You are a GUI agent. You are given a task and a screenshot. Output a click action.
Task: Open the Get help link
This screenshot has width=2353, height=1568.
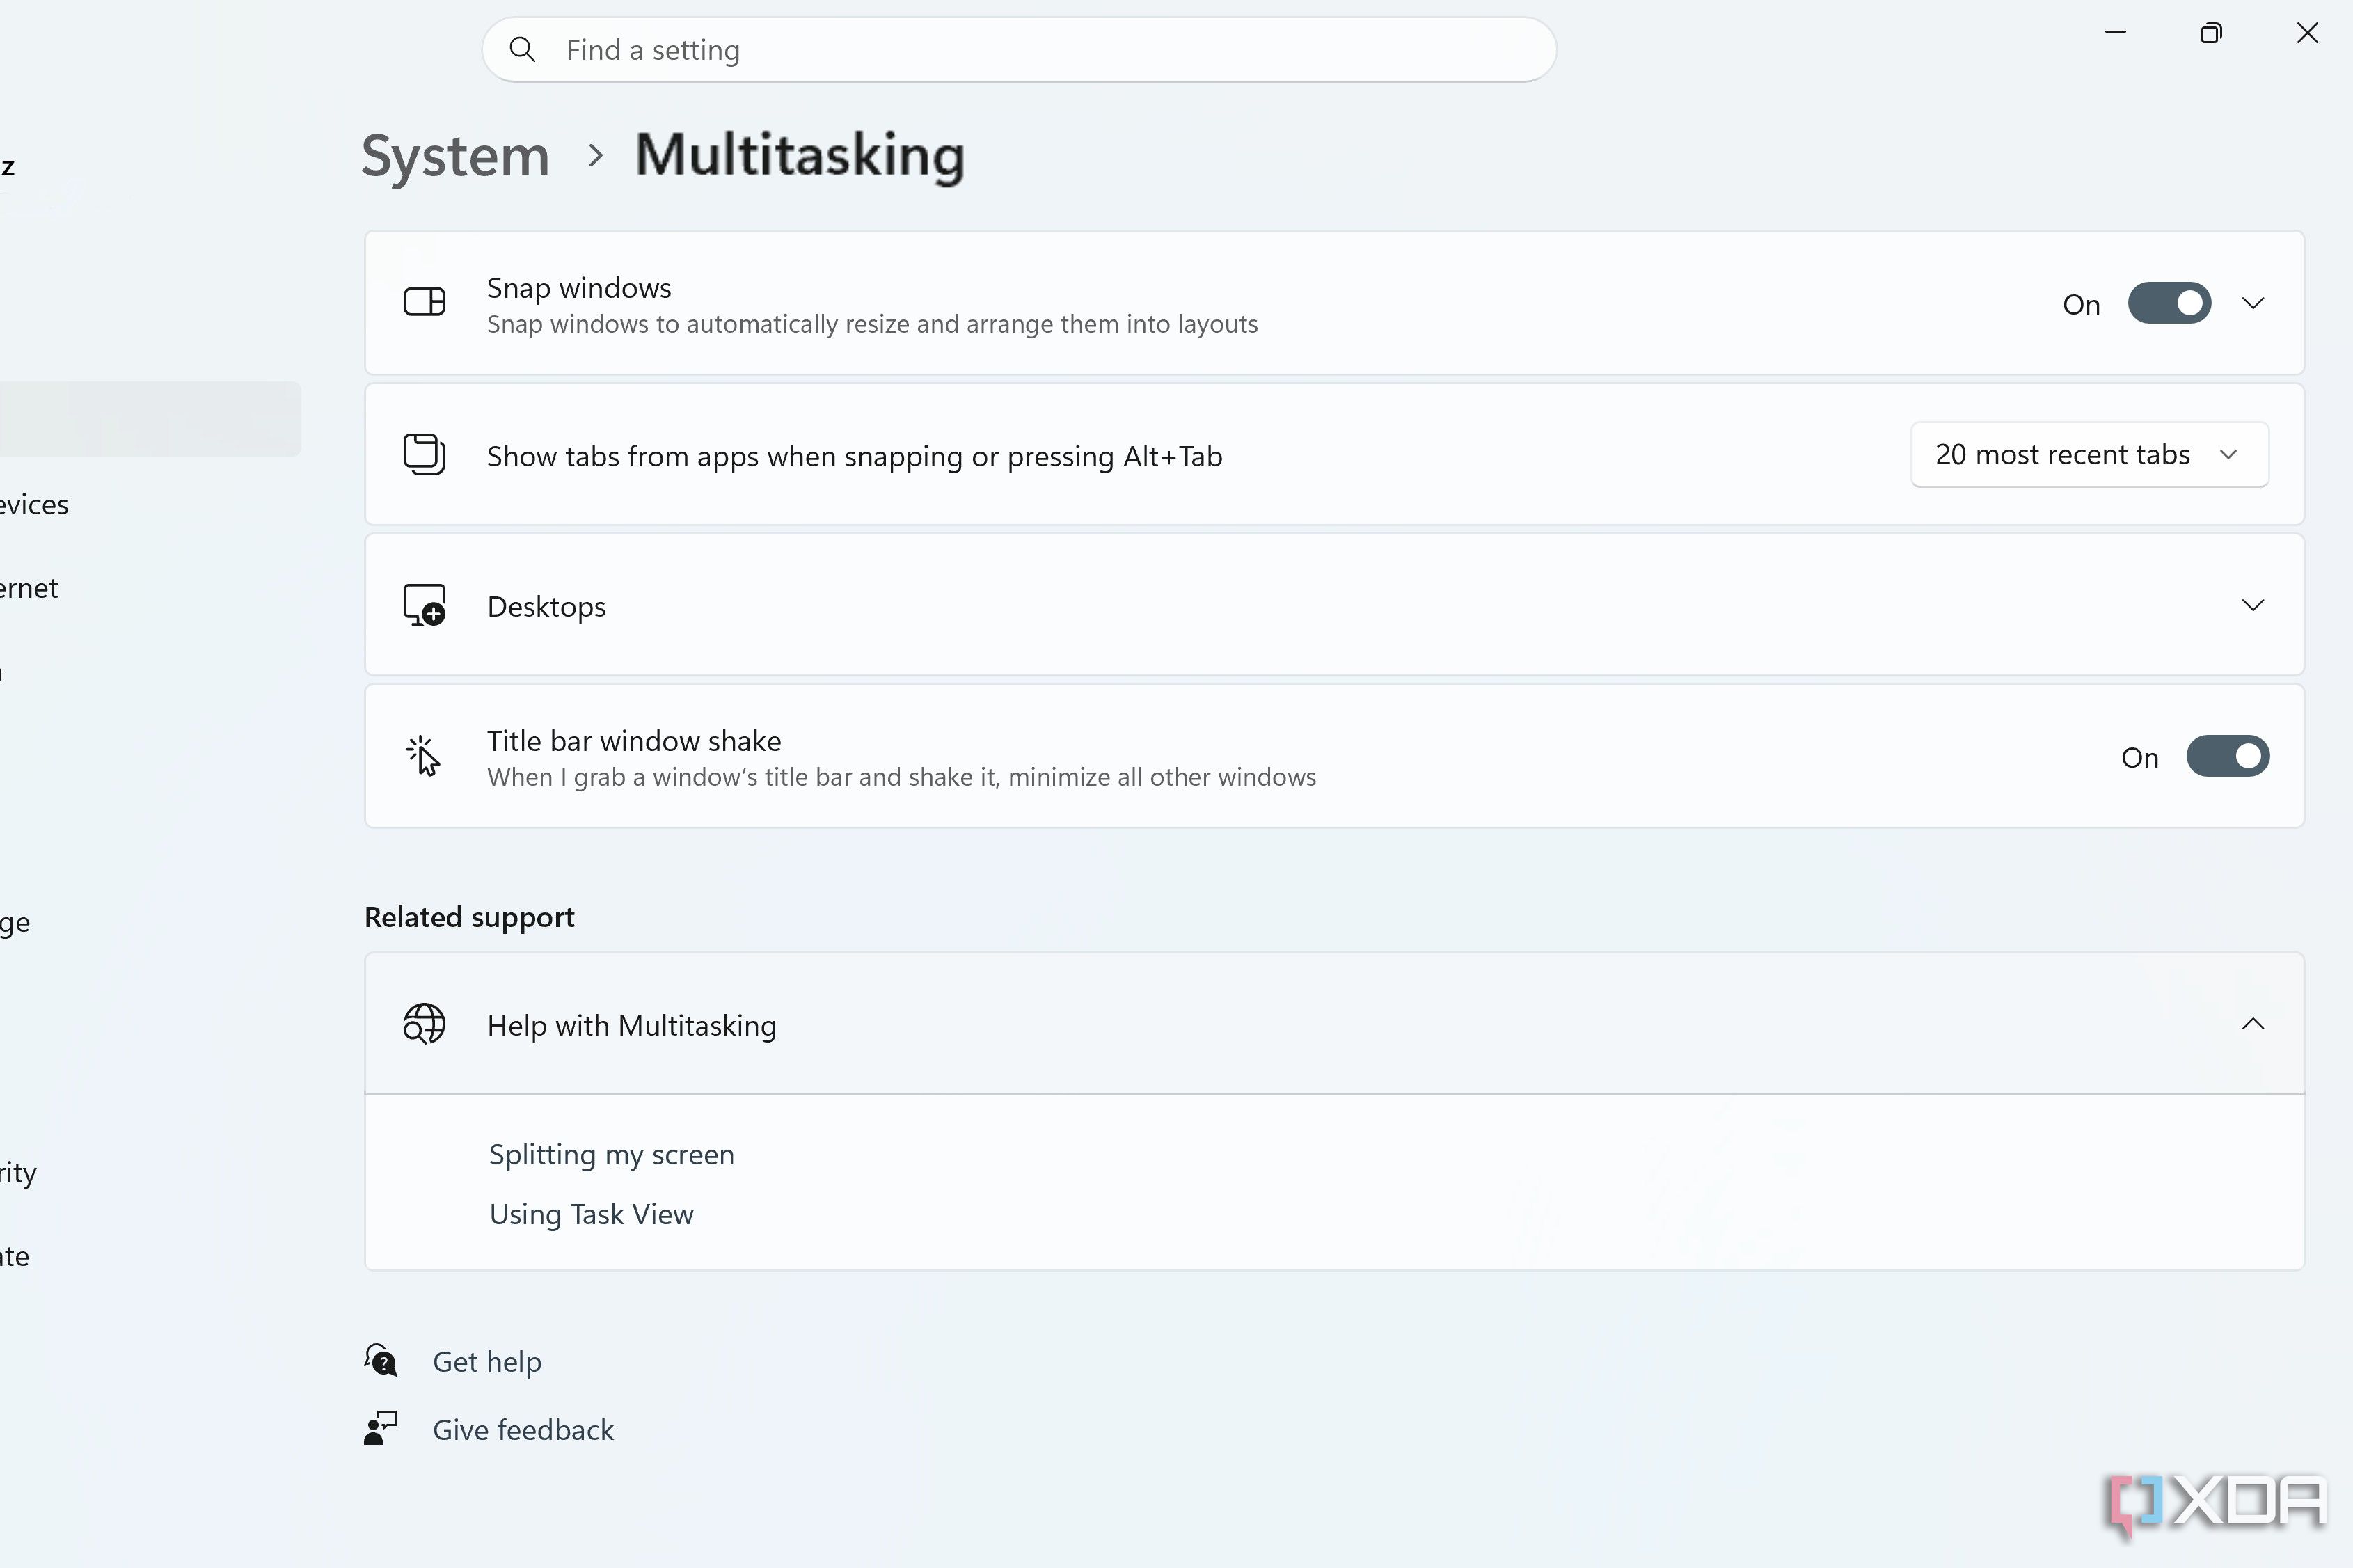(487, 1362)
